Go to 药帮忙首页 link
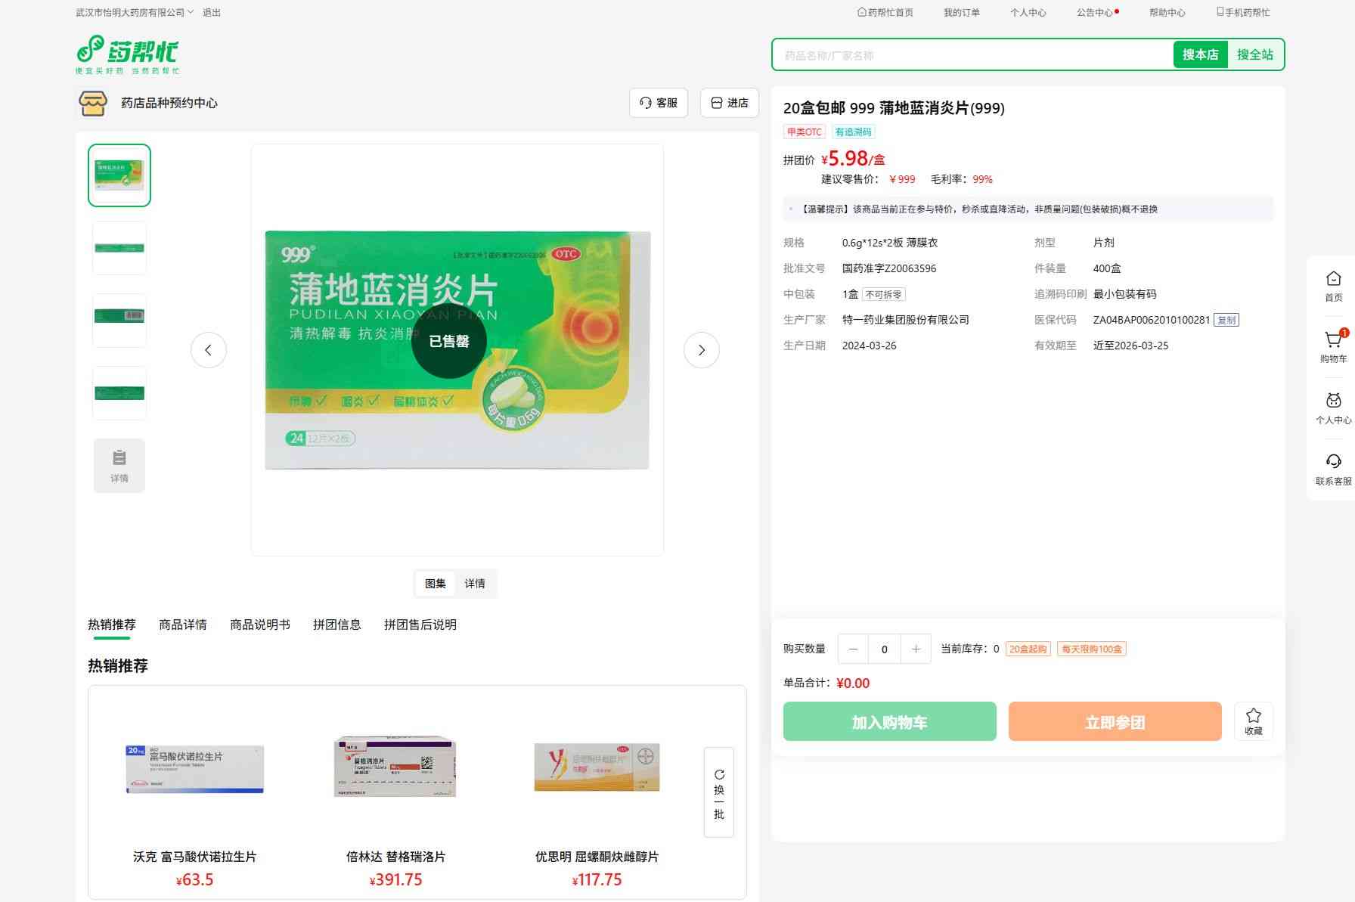 (x=885, y=12)
